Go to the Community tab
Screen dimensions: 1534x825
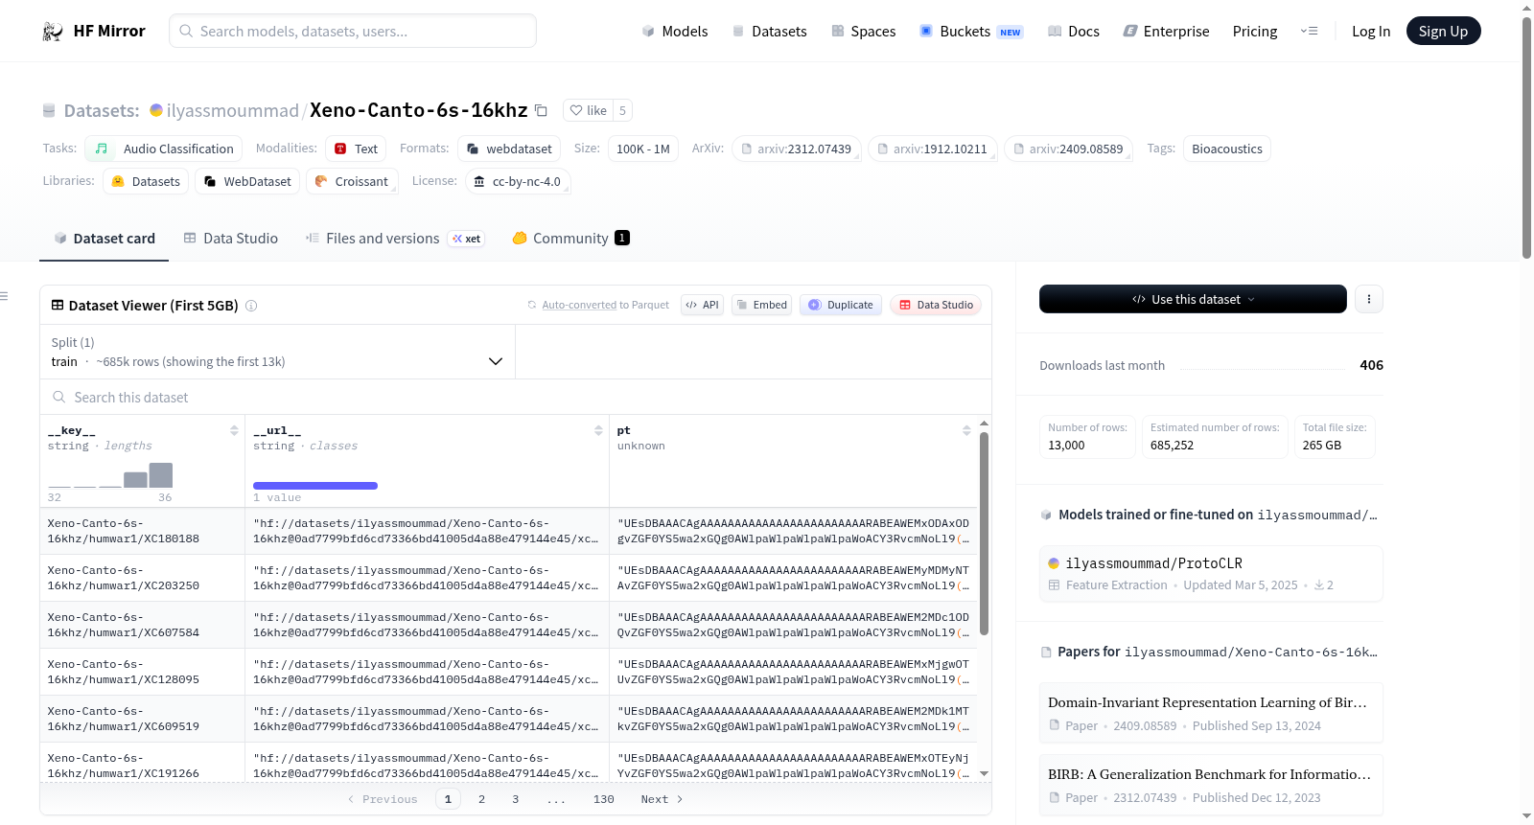570,239
